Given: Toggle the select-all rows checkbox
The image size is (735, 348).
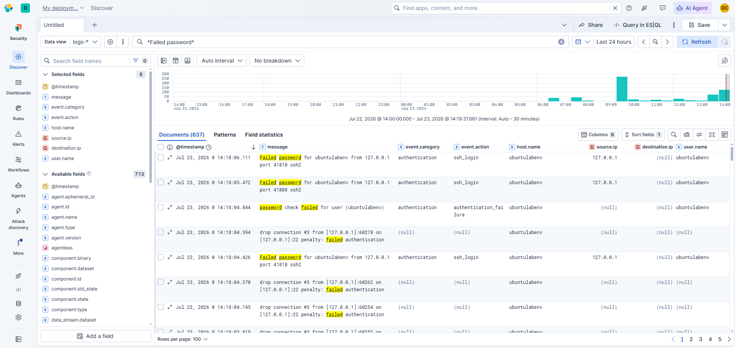Looking at the screenshot, I should pyautogui.click(x=161, y=147).
